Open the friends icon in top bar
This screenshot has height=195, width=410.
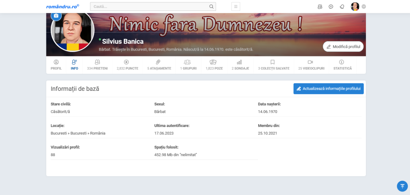pyautogui.click(x=320, y=6)
